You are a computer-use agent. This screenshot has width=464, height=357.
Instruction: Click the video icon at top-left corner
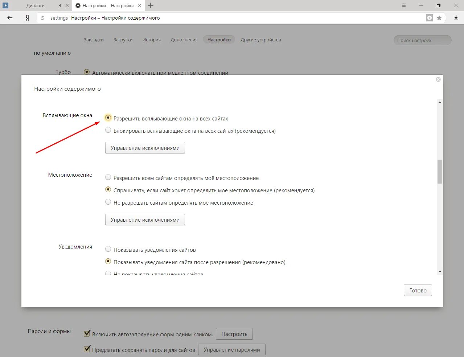5,5
